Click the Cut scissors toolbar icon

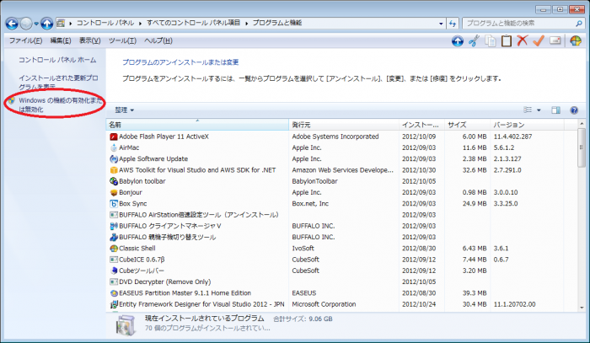click(474, 40)
